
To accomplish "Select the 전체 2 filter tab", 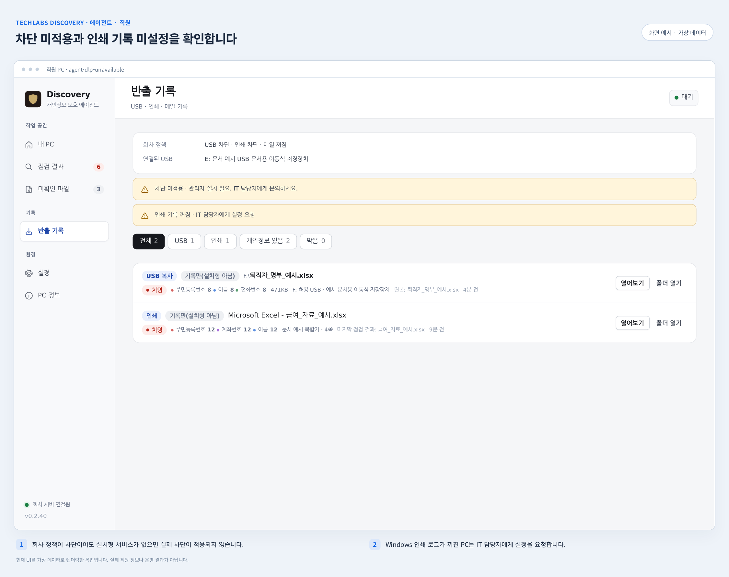I will click(x=149, y=241).
